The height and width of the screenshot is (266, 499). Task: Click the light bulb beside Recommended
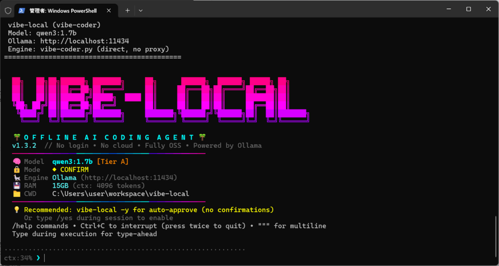point(16,210)
